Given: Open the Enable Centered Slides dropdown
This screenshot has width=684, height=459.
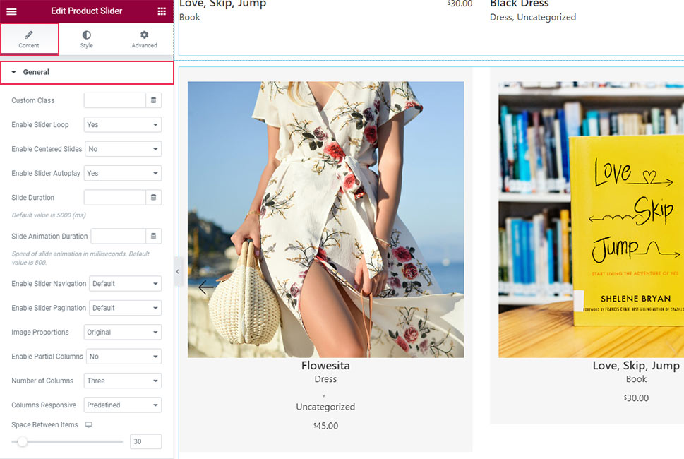Looking at the screenshot, I should click(x=123, y=149).
